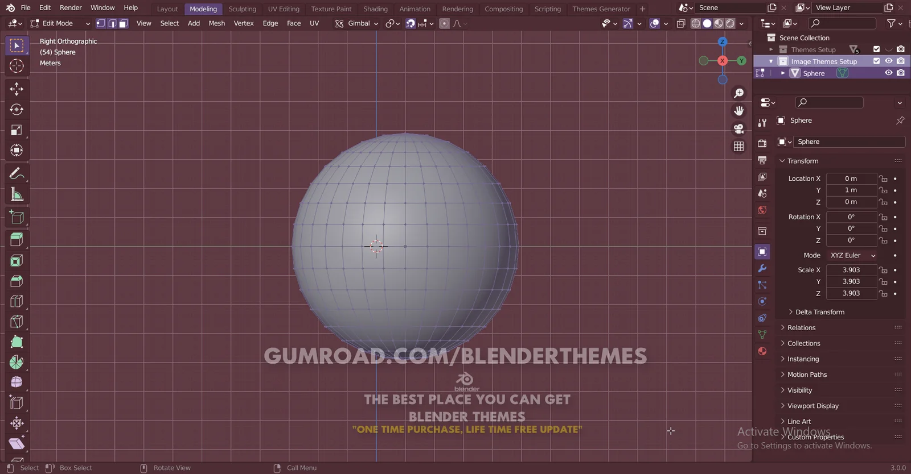Switch to the UV Editing workspace tab

click(284, 9)
